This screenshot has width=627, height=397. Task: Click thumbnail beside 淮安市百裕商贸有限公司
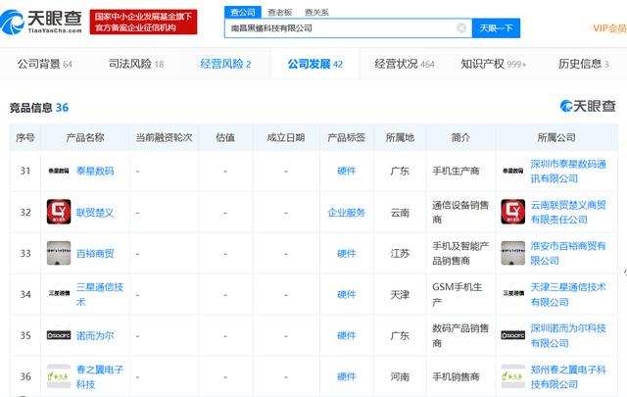click(x=513, y=253)
